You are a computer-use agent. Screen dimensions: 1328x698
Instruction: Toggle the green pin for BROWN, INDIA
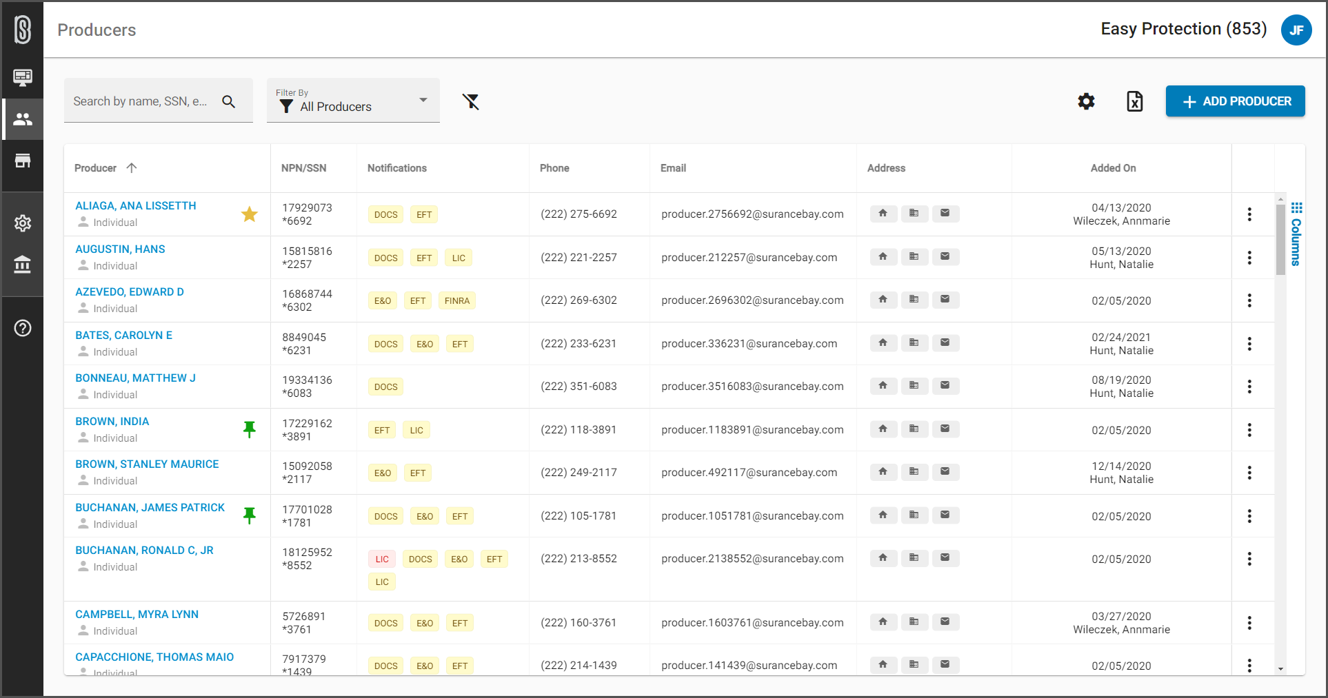(x=250, y=430)
